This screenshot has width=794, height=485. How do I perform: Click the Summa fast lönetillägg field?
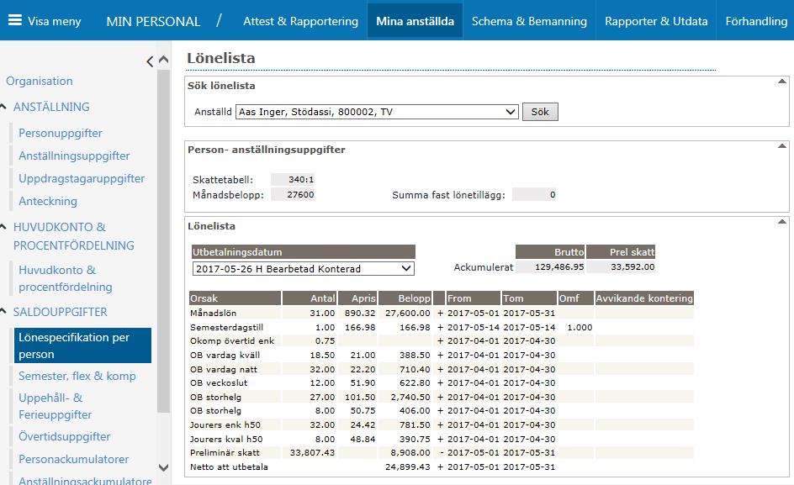coord(534,194)
